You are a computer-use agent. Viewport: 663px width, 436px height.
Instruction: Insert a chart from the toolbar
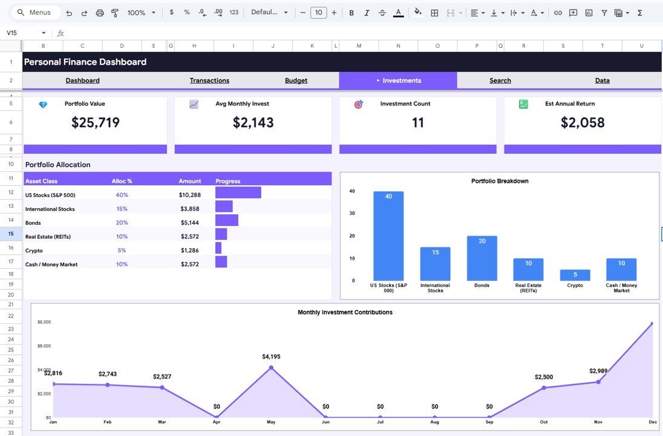click(587, 12)
